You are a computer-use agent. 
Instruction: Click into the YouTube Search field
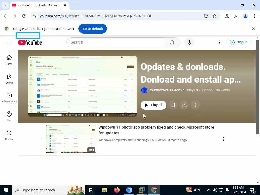pos(115,42)
